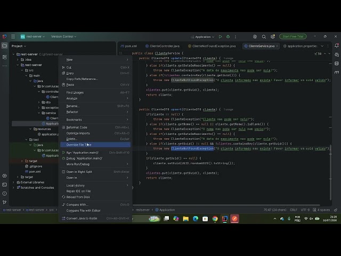Open Microsoft Edge from taskbar
This screenshot has width=341, height=256.
[196, 219]
